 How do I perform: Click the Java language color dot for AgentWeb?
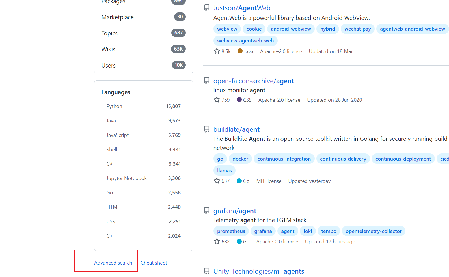tap(240, 51)
